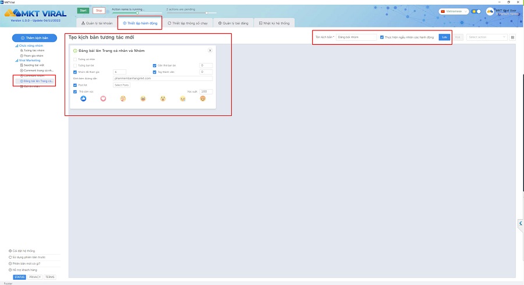The image size is (524, 285).
Task: Open the TERMS footer link
Action: pyautogui.click(x=50, y=277)
